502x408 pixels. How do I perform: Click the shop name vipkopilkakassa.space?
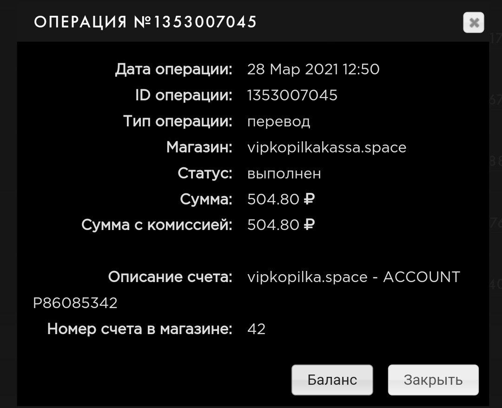(x=327, y=148)
